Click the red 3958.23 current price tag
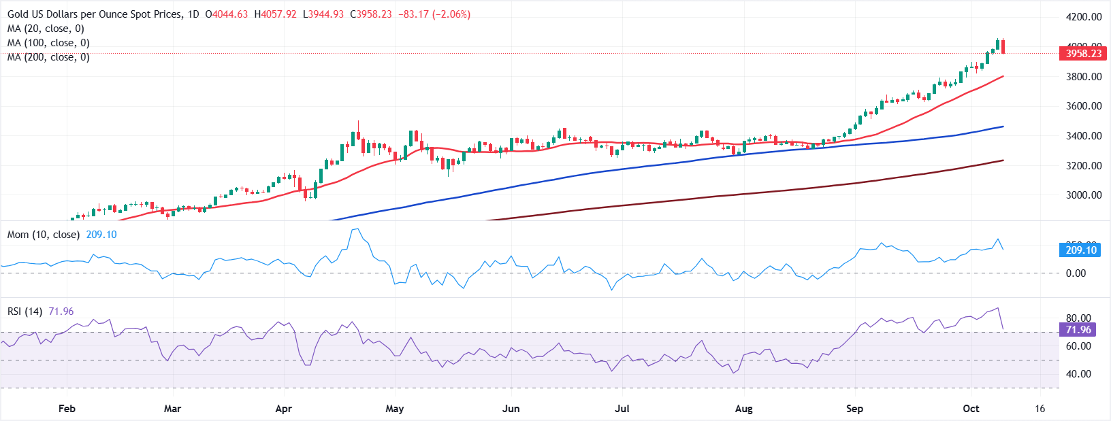This screenshot has width=1111, height=421. click(1082, 54)
